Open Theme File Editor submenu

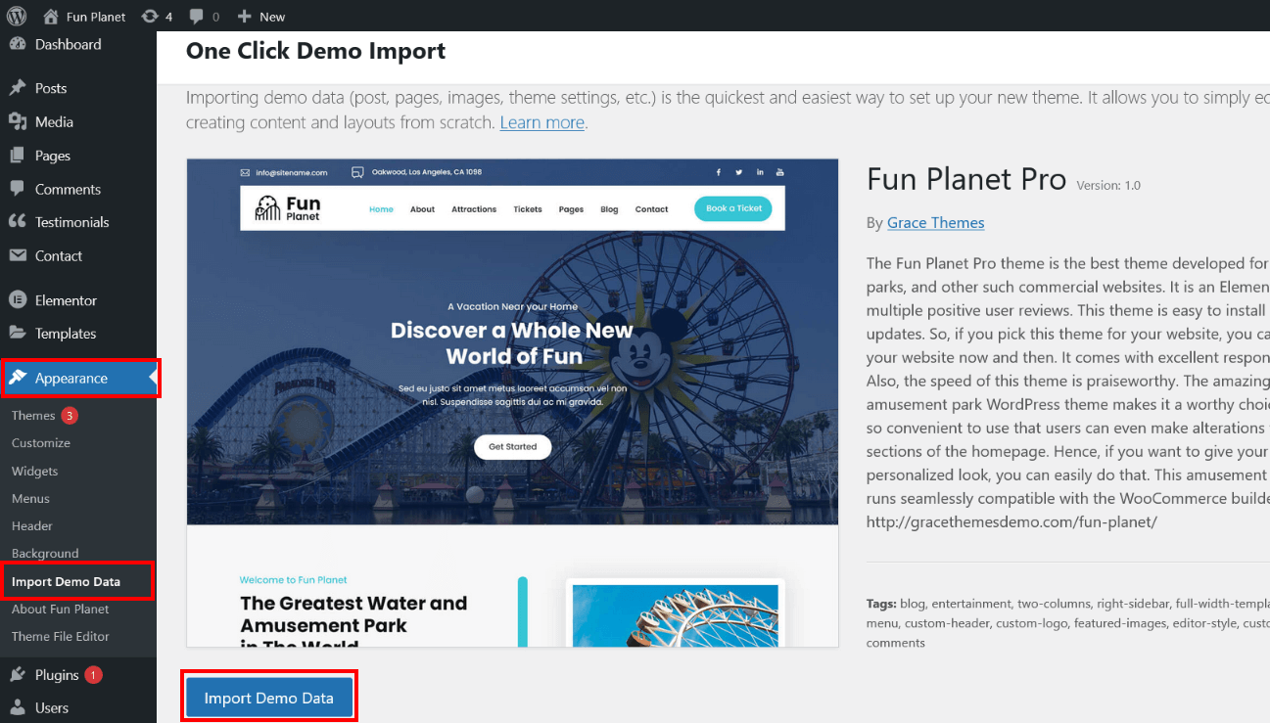(61, 636)
